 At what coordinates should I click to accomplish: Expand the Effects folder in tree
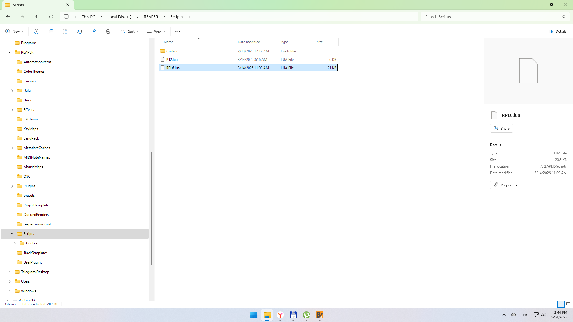point(12,110)
